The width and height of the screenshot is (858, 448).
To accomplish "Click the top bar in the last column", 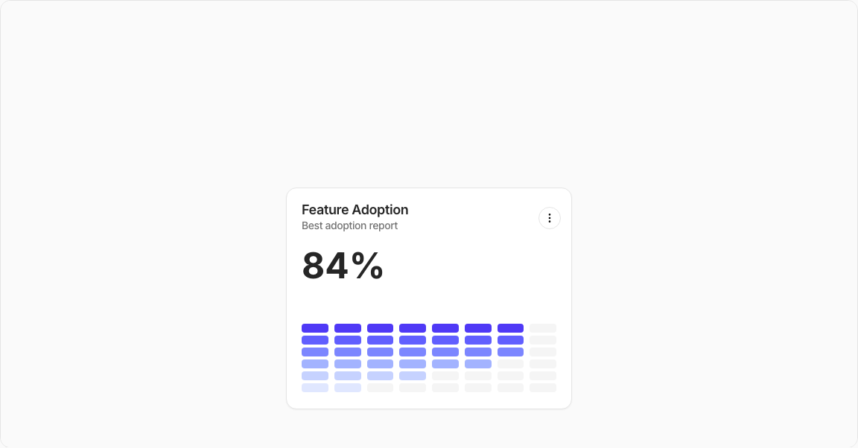I will tap(543, 328).
